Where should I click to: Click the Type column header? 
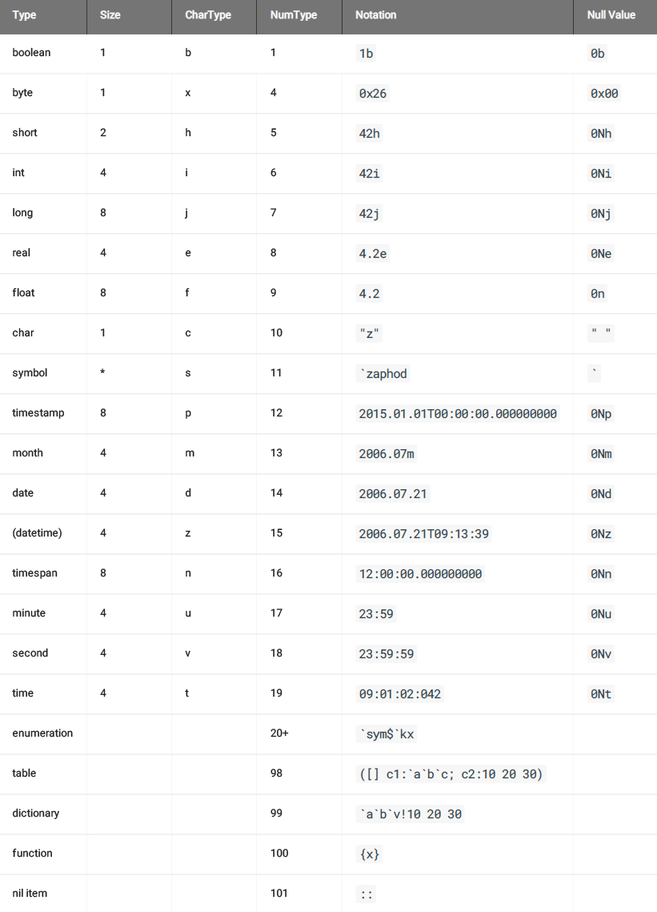point(25,15)
